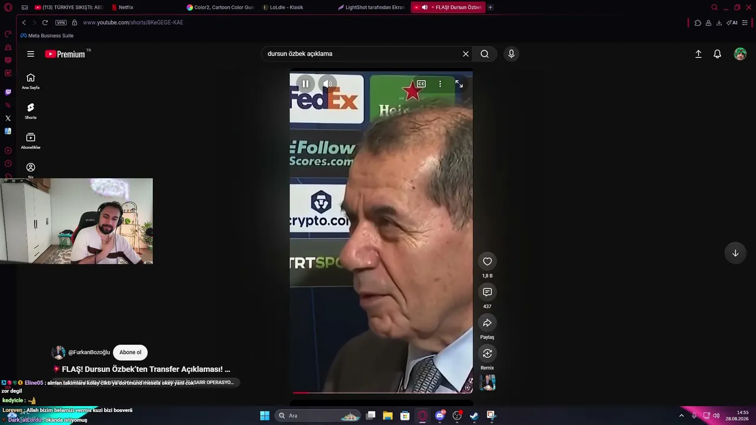Open the YouTube guide hamburger menu
The width and height of the screenshot is (756, 425).
(31, 54)
